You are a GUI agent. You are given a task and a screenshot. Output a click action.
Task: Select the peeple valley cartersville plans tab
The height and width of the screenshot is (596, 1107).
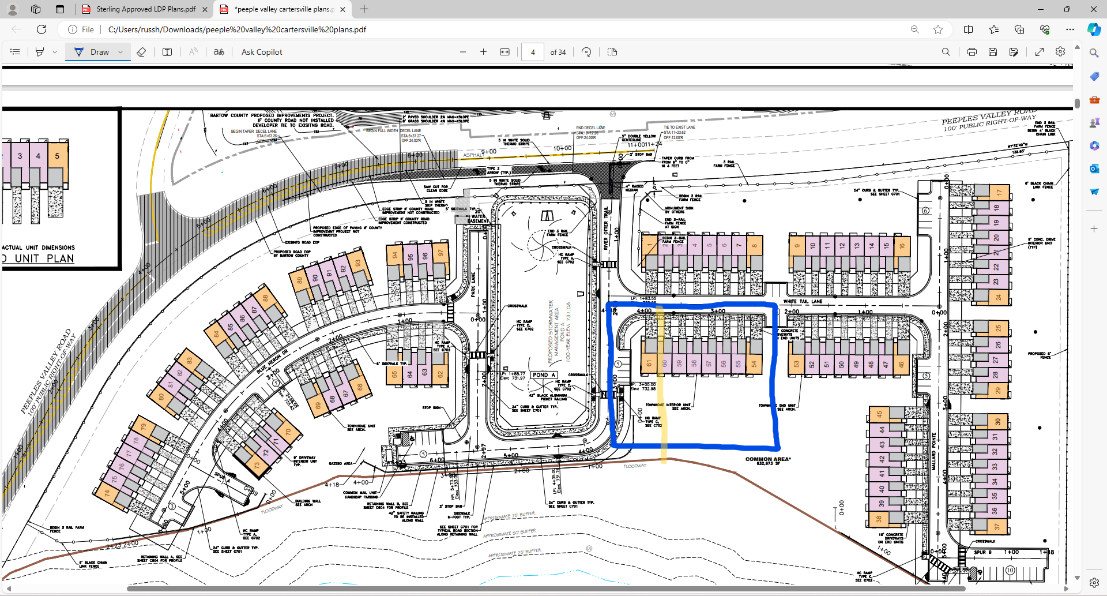284,9
